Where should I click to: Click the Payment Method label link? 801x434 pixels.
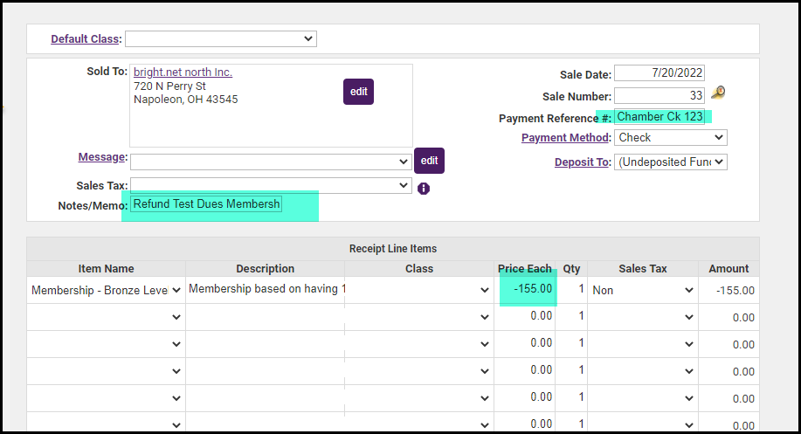pos(564,138)
